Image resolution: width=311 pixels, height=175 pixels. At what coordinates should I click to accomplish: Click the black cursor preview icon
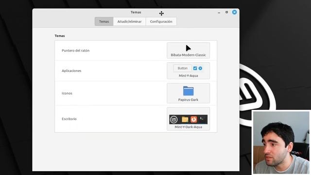click(x=188, y=48)
